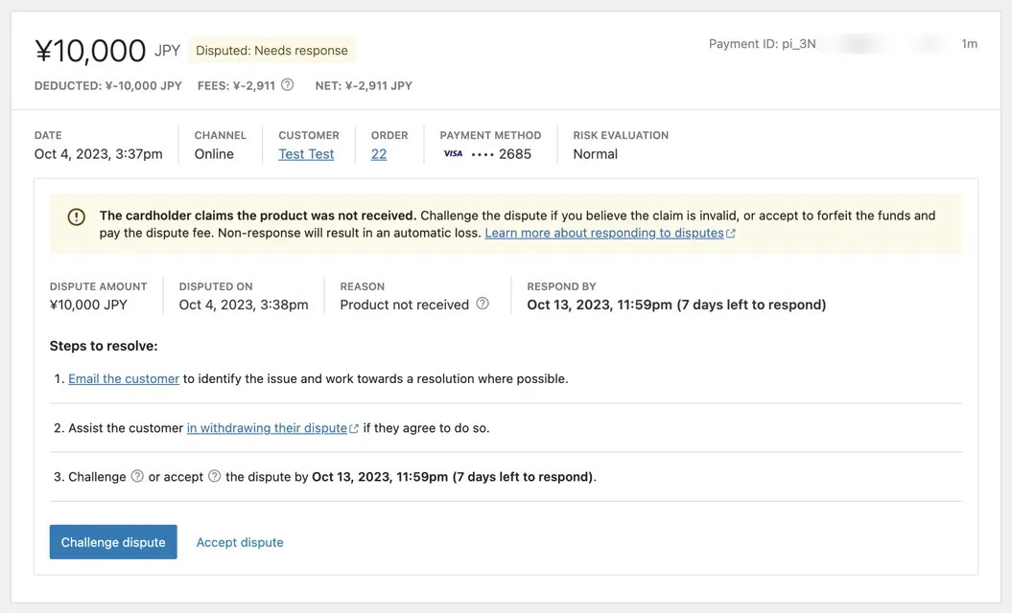Click the ¥10,000 payment amount heading
Image resolution: width=1012 pixels, height=613 pixels.
tap(90, 51)
